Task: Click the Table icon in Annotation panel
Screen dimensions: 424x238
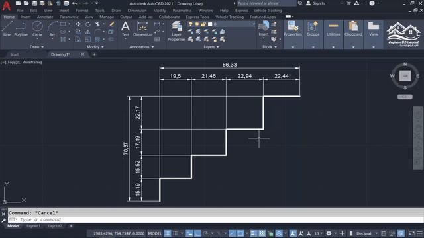Action: pos(157,40)
